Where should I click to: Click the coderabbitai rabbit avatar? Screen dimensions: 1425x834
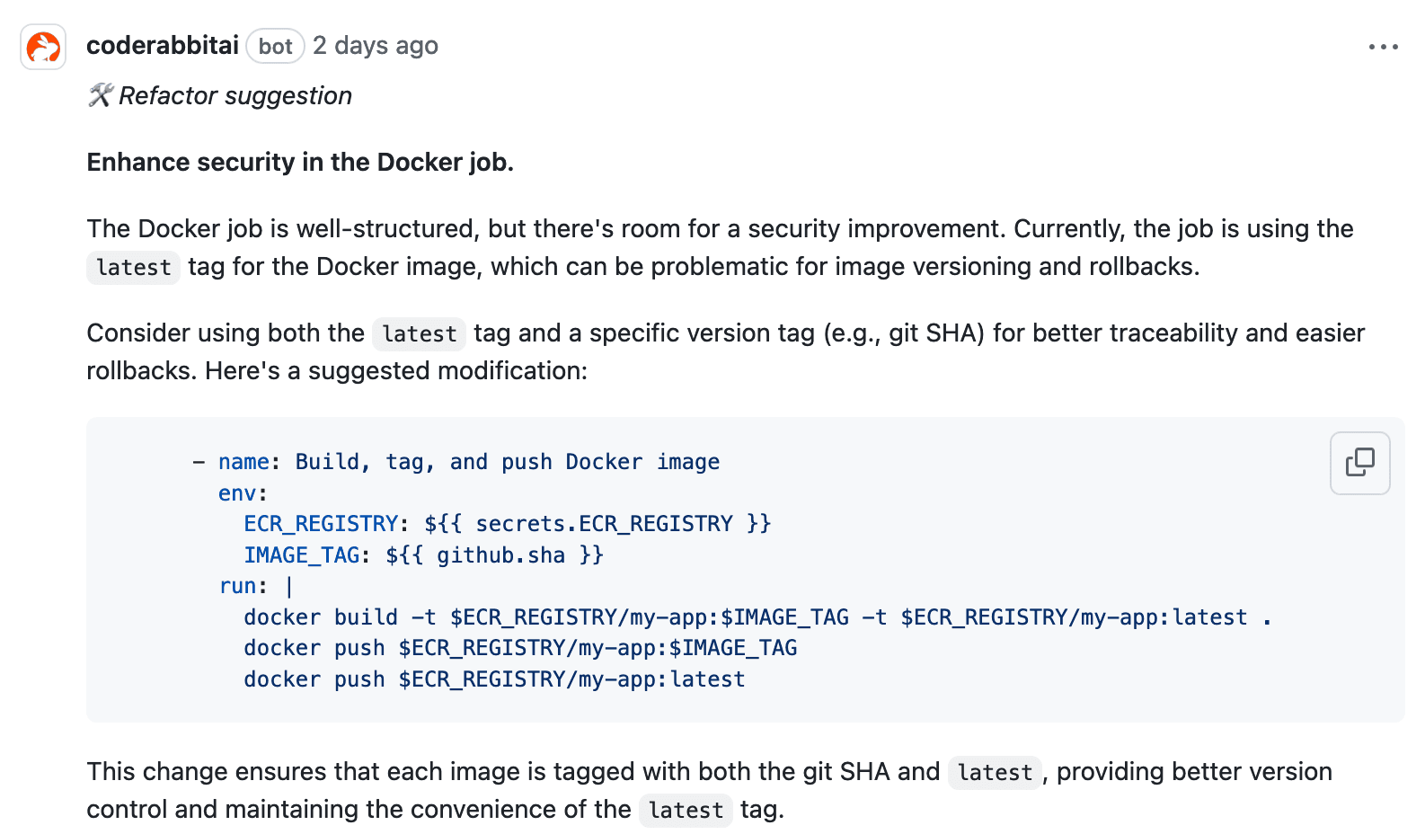click(43, 47)
